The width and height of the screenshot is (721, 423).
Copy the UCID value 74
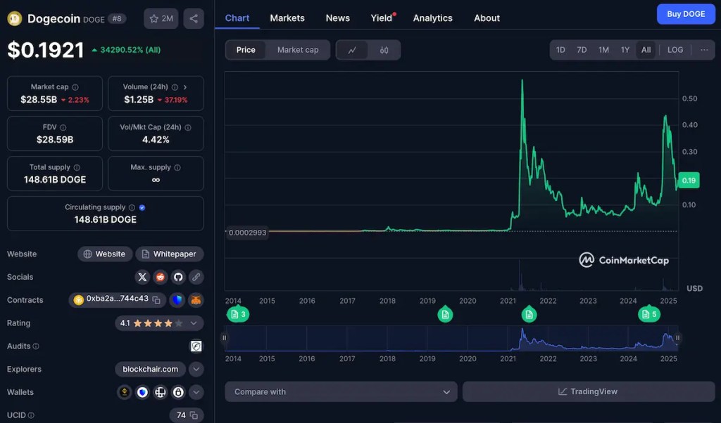(194, 415)
